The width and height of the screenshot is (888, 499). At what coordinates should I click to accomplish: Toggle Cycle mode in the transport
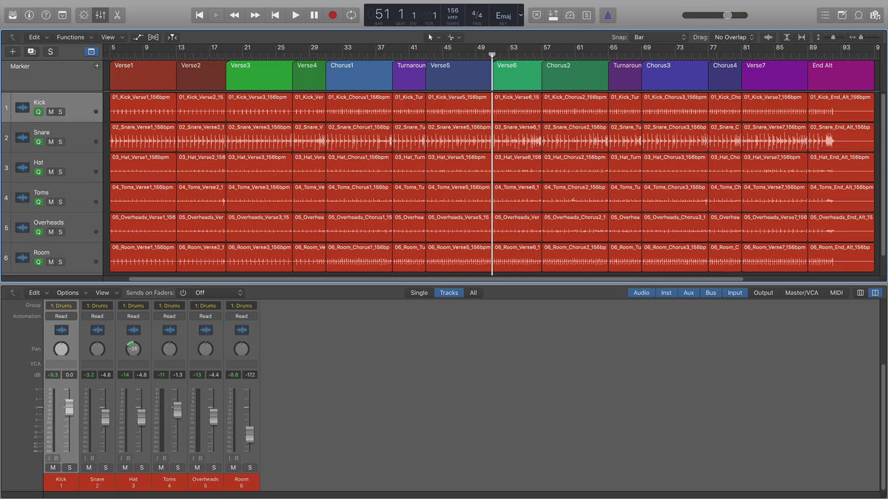[351, 15]
